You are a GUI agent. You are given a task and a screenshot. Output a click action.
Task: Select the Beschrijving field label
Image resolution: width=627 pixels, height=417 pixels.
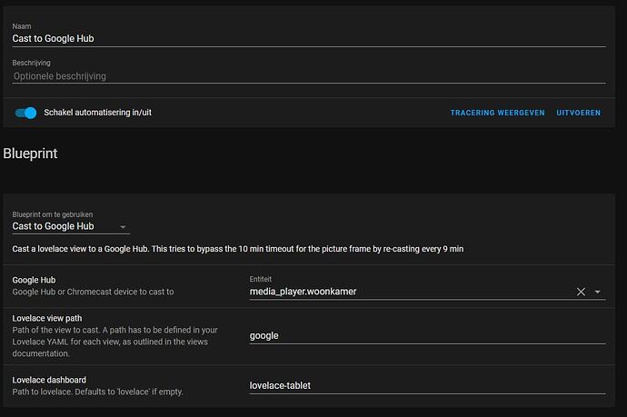coord(31,63)
